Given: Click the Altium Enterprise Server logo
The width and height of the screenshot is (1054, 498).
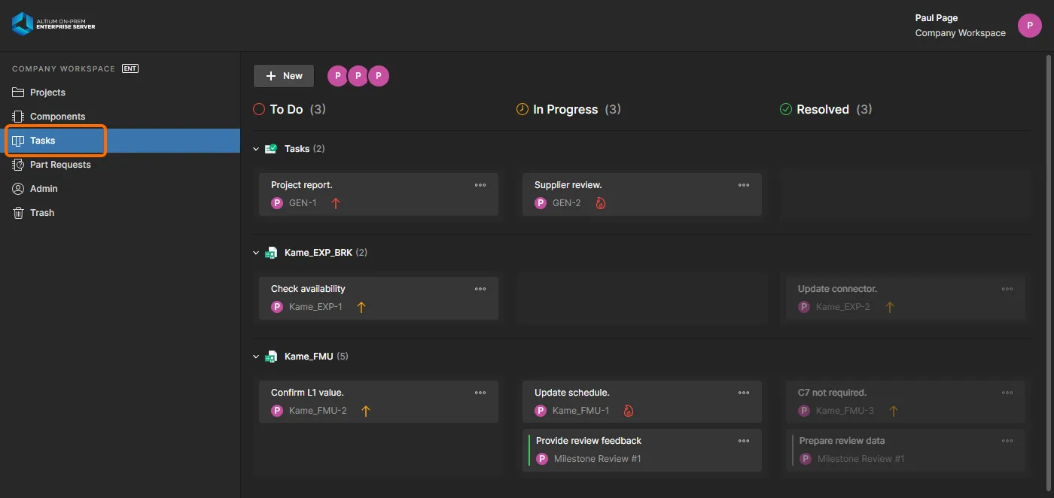Looking at the screenshot, I should [x=53, y=24].
